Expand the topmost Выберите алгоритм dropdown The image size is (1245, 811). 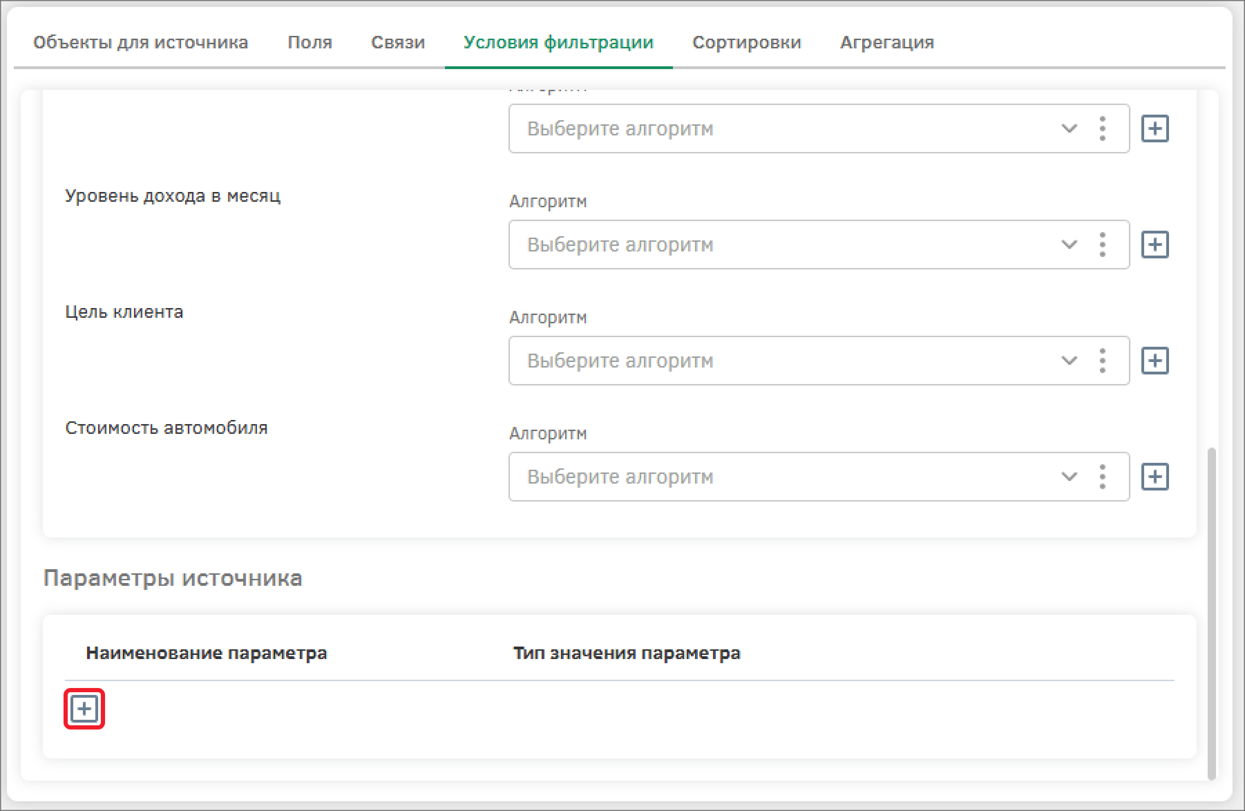click(1069, 128)
